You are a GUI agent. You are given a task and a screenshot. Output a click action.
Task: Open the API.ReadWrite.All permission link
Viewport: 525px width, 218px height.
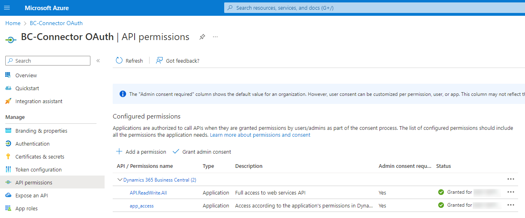(148, 193)
